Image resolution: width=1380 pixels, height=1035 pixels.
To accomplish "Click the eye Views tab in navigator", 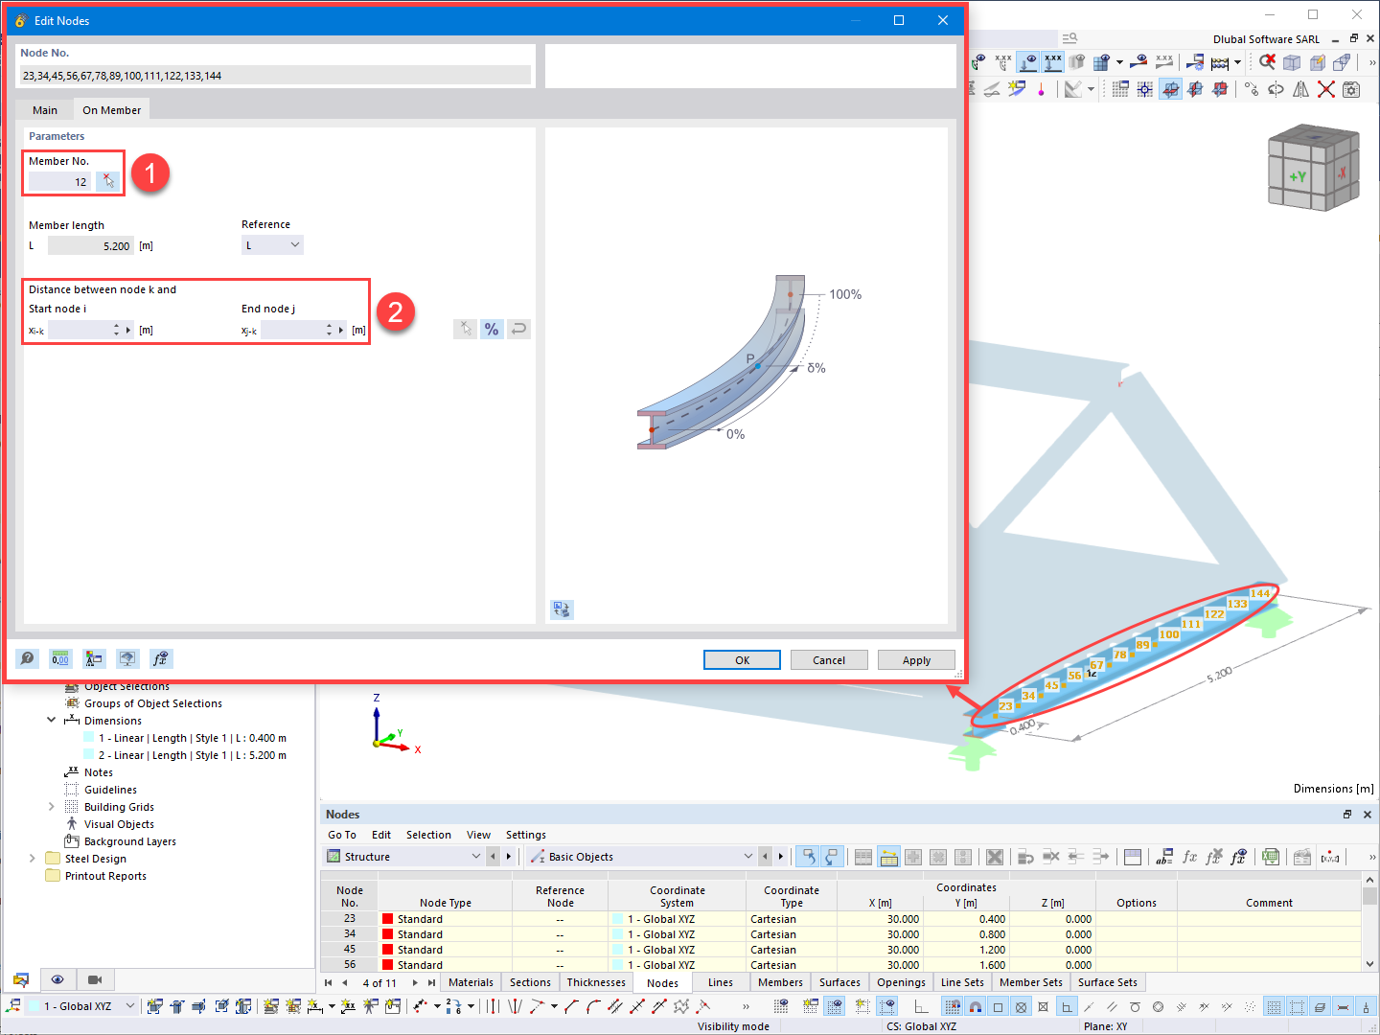I will (57, 979).
